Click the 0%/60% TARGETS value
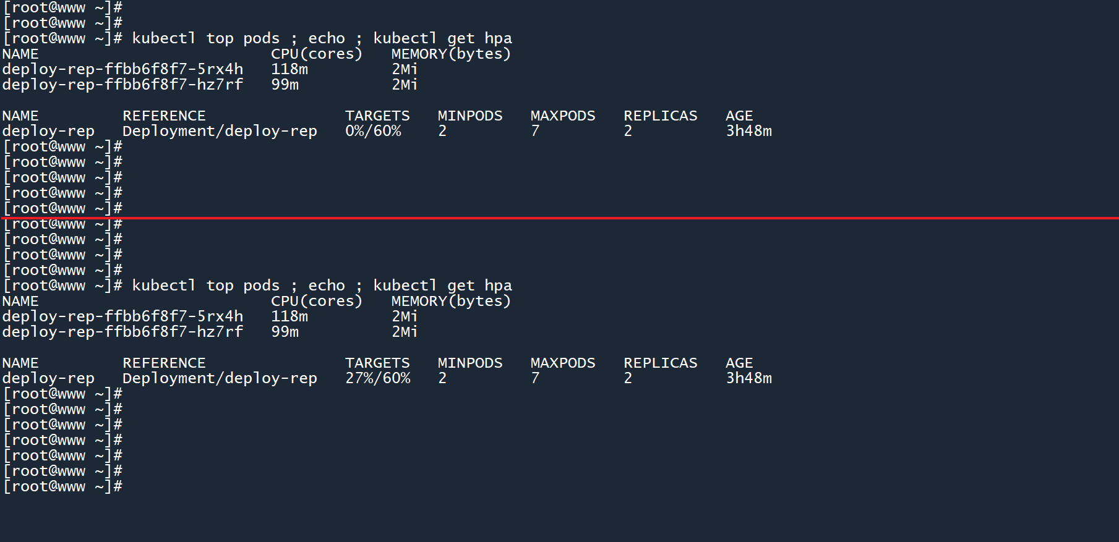1119x542 pixels. [x=373, y=131]
